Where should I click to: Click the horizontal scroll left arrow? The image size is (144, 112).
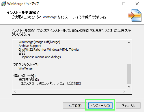tap(15, 91)
